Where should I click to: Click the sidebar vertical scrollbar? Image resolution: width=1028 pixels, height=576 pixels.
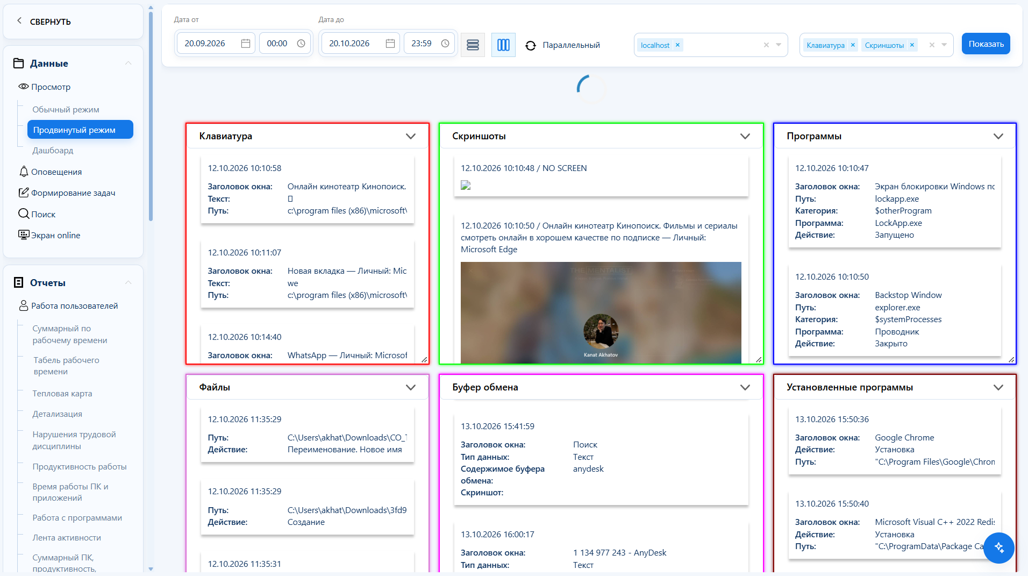point(151,116)
